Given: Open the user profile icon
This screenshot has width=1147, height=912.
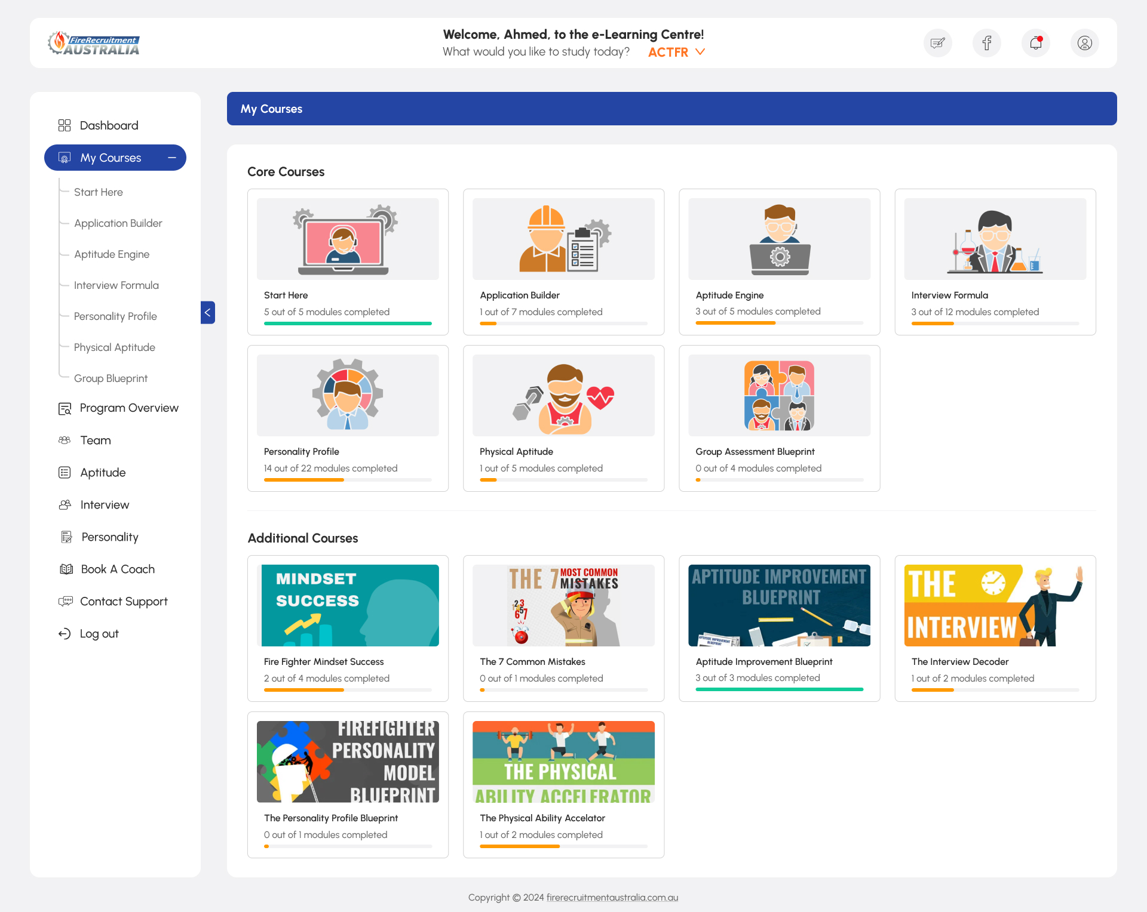Looking at the screenshot, I should point(1085,43).
